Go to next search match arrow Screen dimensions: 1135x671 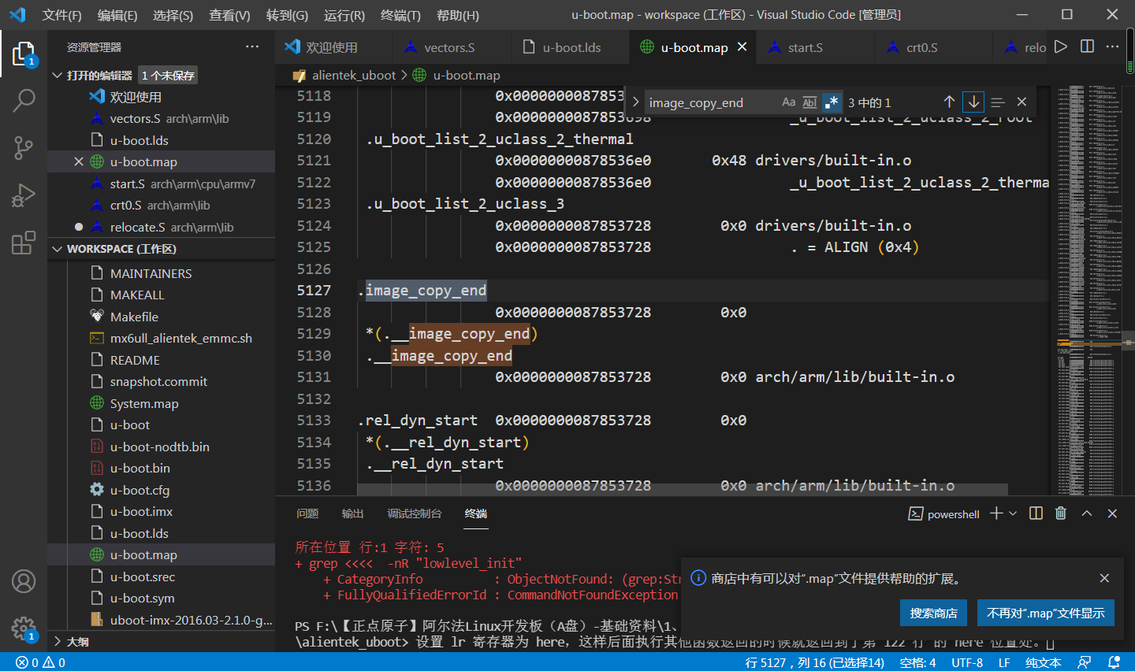coord(973,102)
